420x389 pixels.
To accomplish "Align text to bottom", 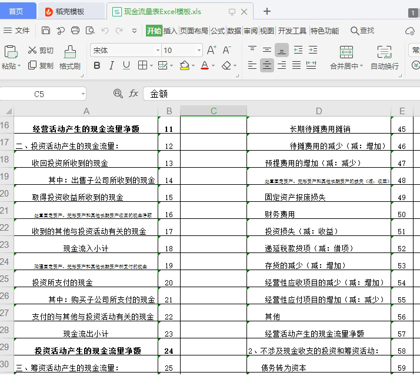I will 282,50.
